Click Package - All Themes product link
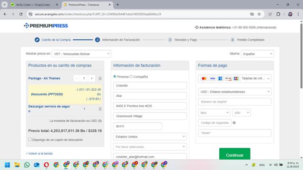Image resolution: width=303 pixels, height=170 pixels. 44,78
